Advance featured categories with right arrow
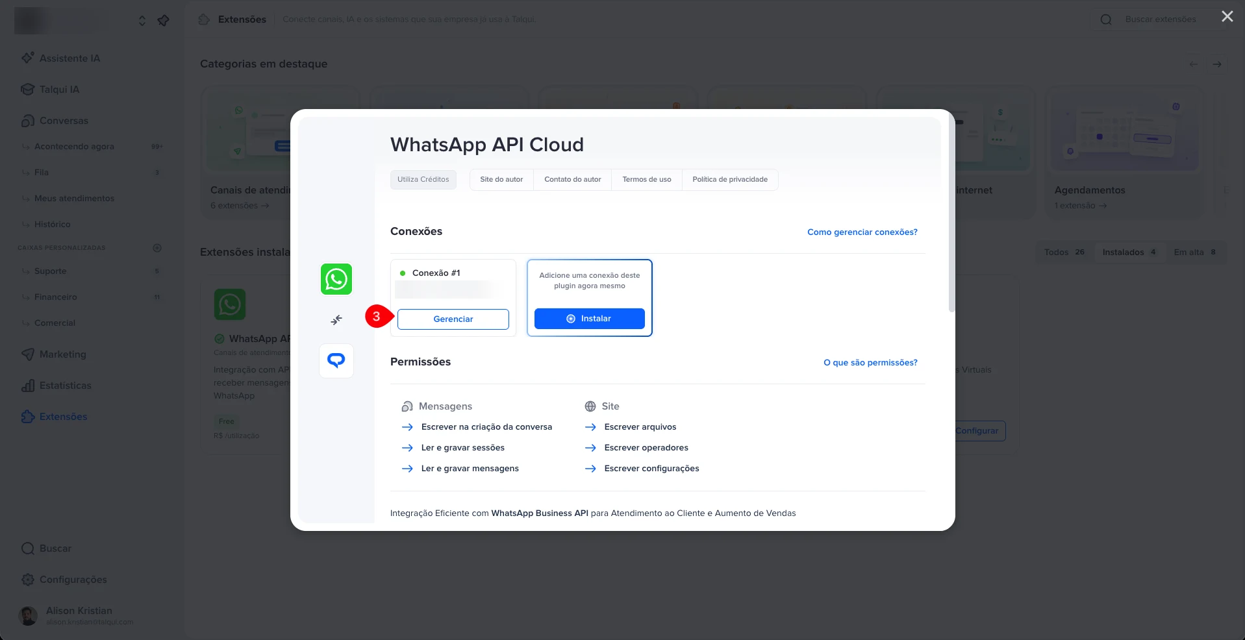The image size is (1245, 640). pos(1217,64)
